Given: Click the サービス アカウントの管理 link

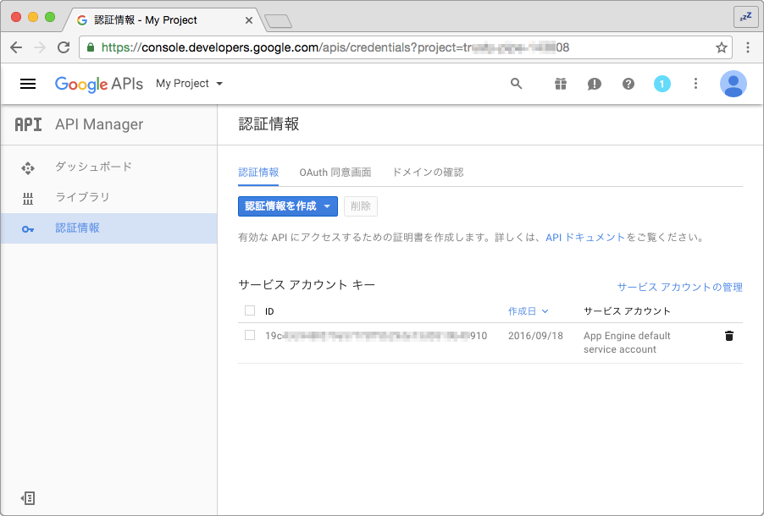Looking at the screenshot, I should (x=679, y=288).
